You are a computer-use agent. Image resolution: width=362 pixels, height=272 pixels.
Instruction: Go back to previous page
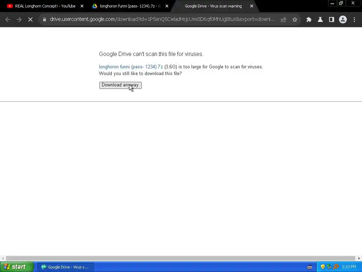click(x=8, y=20)
